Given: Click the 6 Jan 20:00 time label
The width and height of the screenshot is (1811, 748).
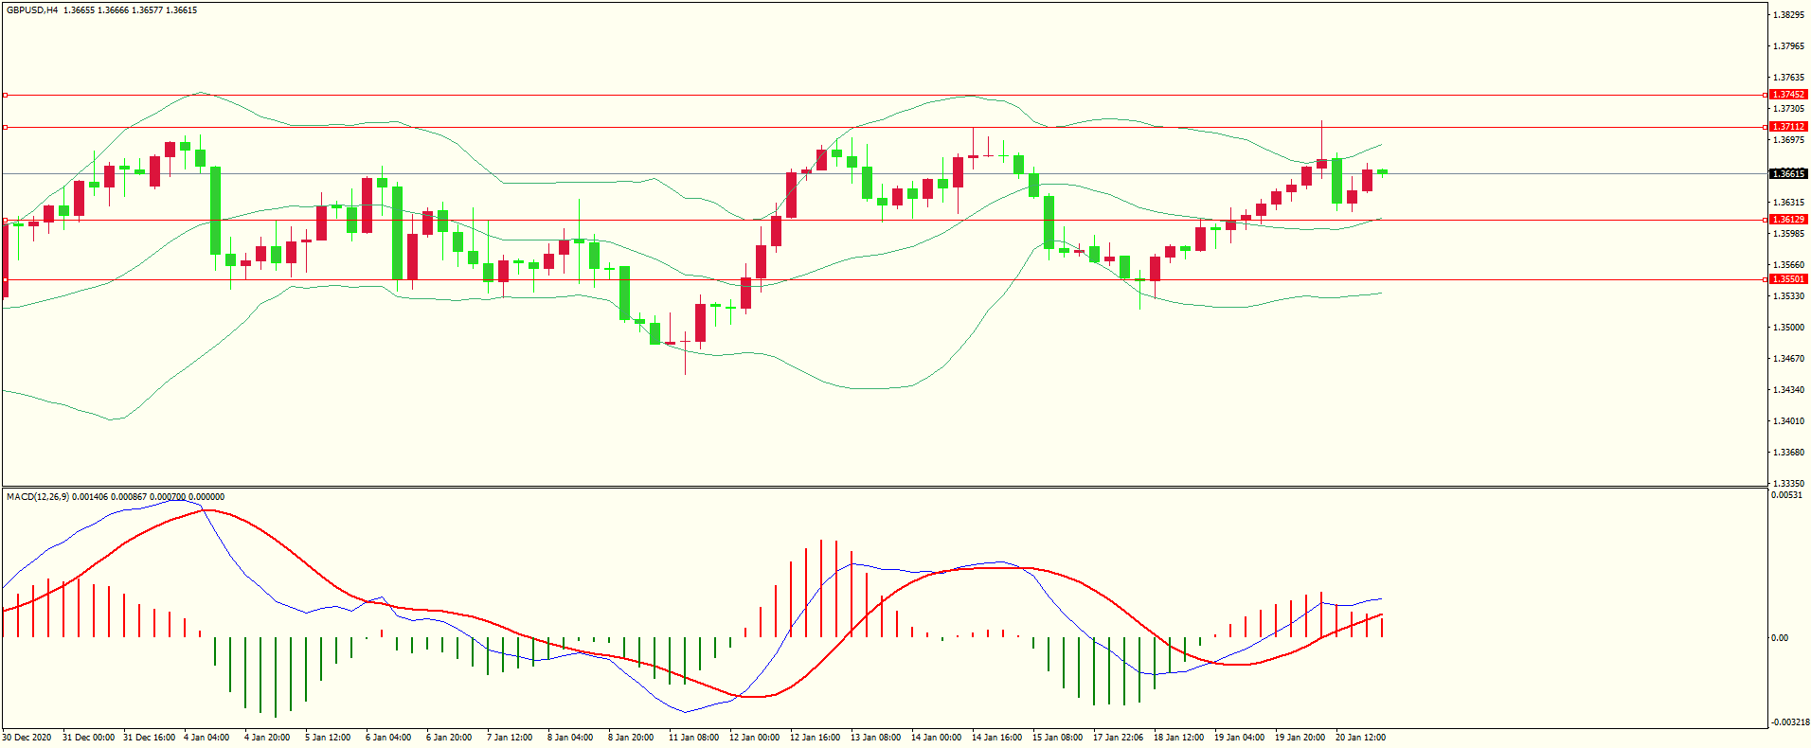Looking at the screenshot, I should pos(449,738).
